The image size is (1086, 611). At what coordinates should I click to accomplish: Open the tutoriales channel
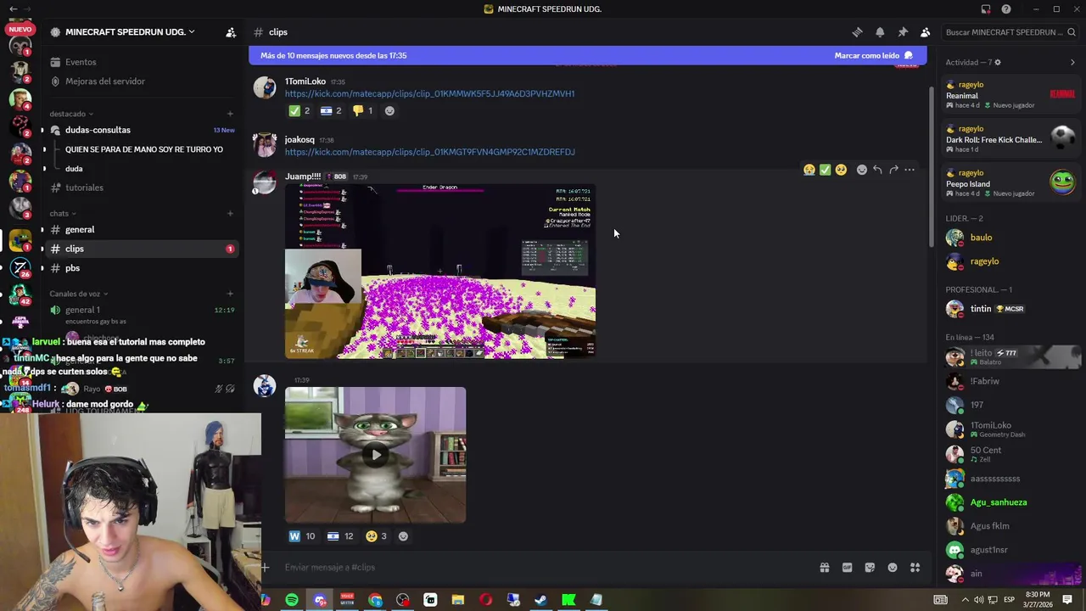pos(141,188)
